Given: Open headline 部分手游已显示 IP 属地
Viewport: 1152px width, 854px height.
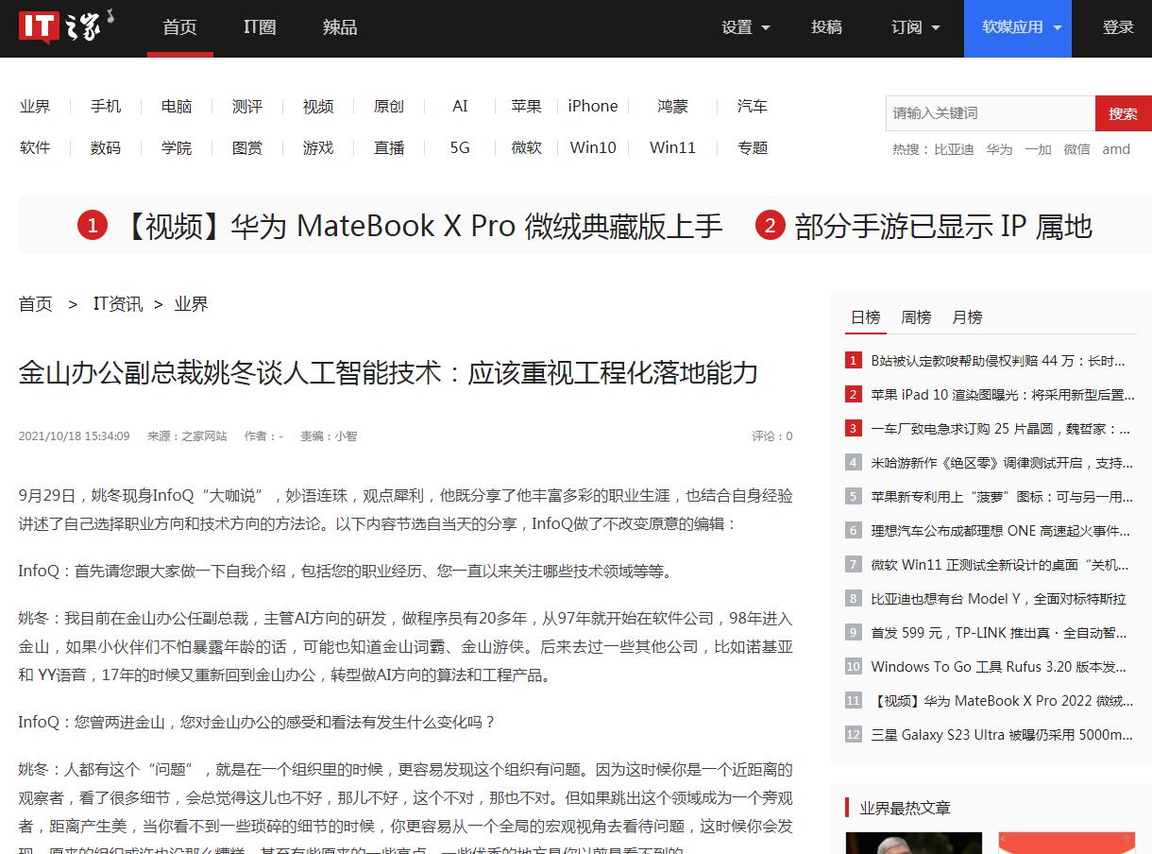Looking at the screenshot, I should pos(943,227).
